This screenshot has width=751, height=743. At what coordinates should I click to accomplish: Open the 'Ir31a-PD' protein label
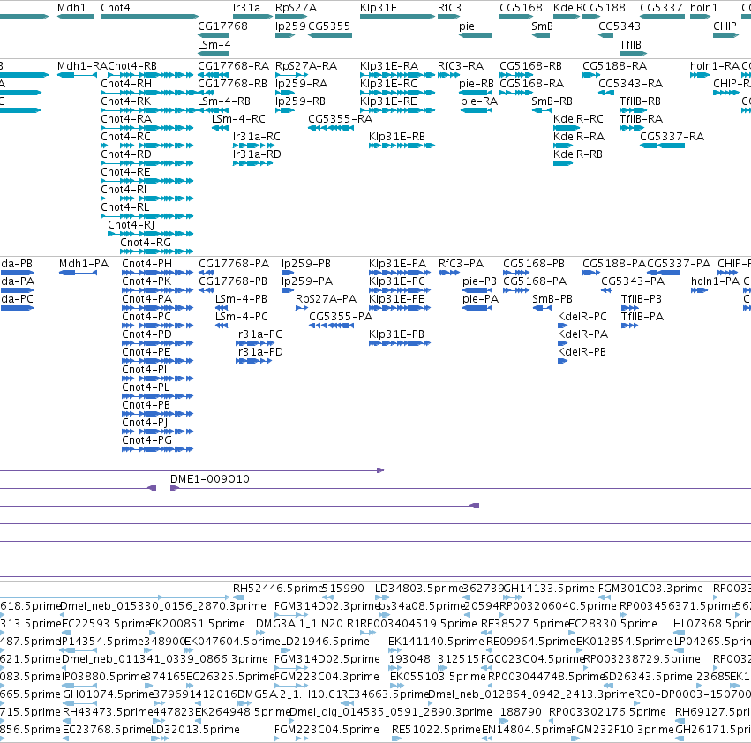pos(259,352)
